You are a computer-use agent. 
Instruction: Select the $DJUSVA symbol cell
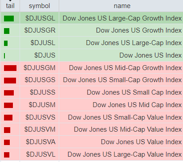(39, 142)
